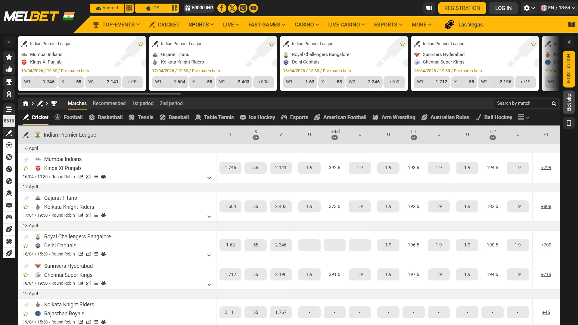Image resolution: width=578 pixels, height=325 pixels.
Task: Star the Indian Premier League card for Mumbai Indians
Action: 140,44
